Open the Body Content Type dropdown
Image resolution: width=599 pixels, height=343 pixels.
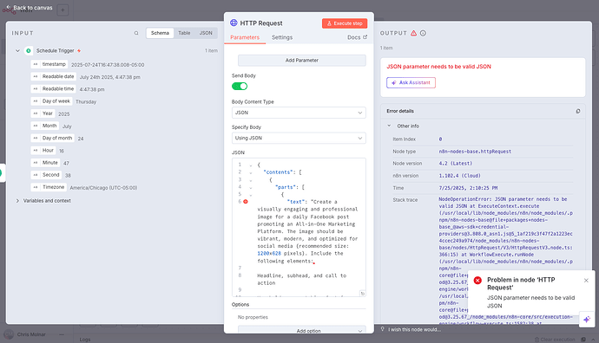point(299,113)
